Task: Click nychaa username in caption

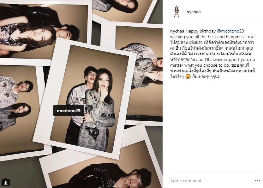Action: tap(177, 31)
